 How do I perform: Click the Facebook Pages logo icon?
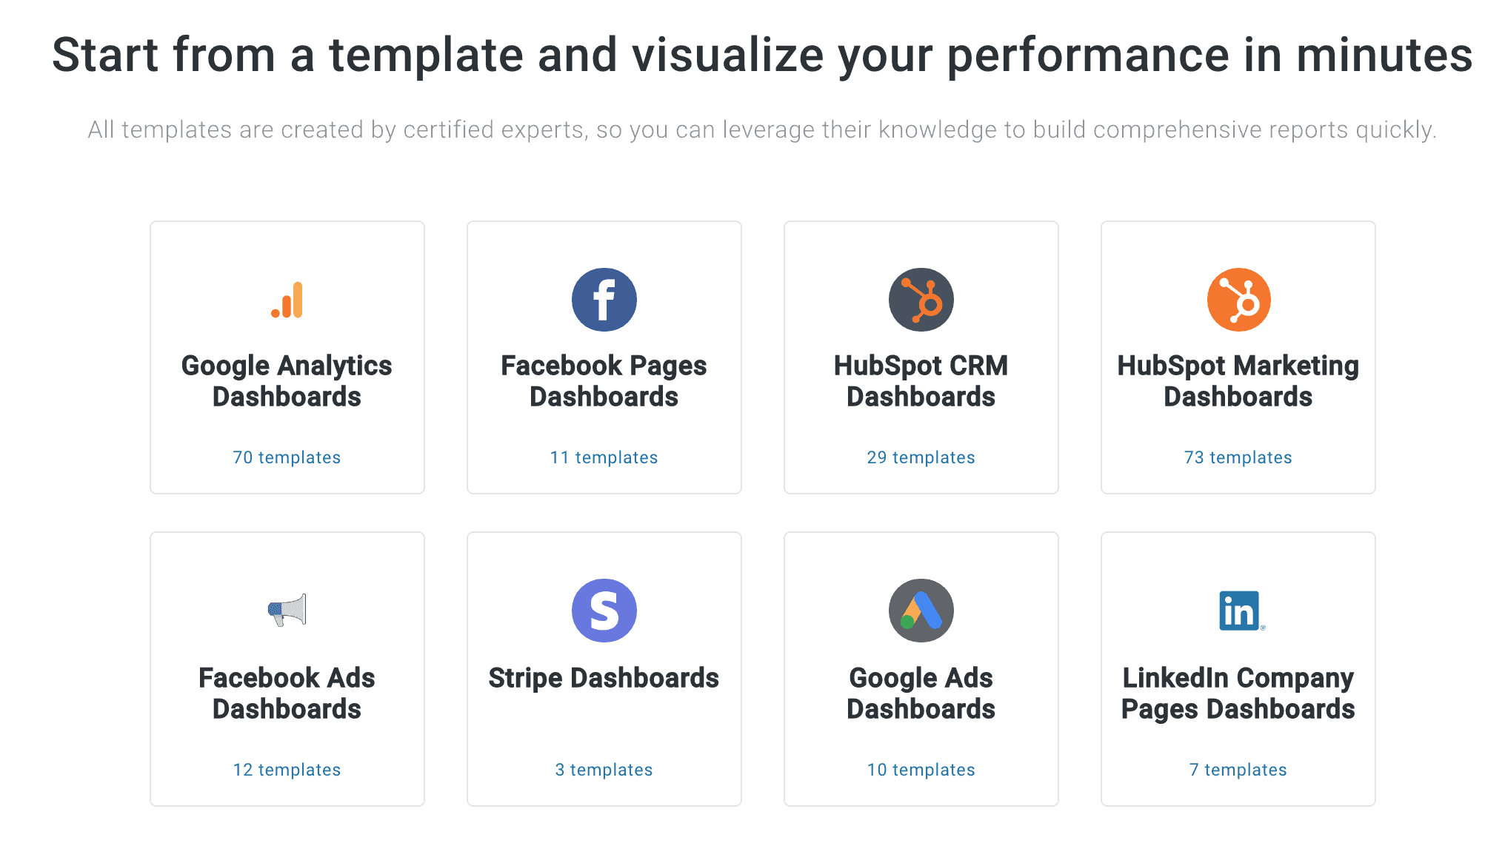(x=604, y=299)
